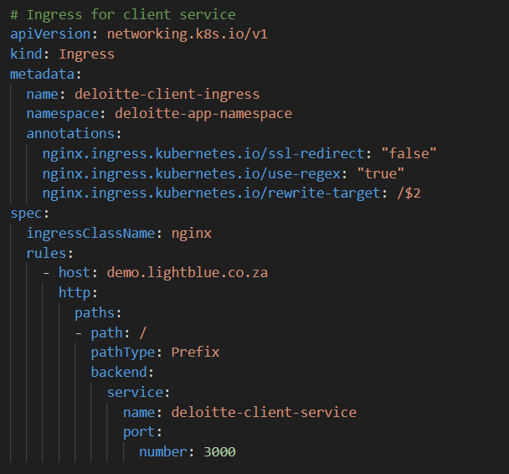509x474 pixels.
Task: Click the 'http:' key
Action: [78, 293]
